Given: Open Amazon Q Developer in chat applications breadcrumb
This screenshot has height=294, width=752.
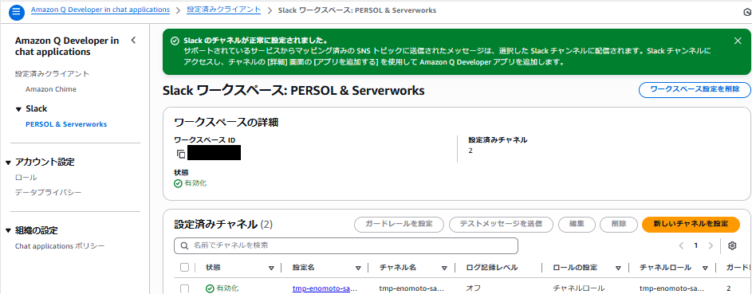Looking at the screenshot, I should pos(100,10).
